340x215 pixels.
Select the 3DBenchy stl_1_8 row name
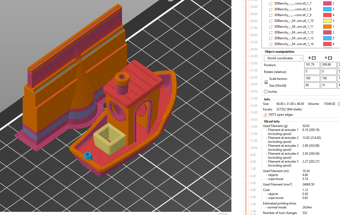click(293, 9)
